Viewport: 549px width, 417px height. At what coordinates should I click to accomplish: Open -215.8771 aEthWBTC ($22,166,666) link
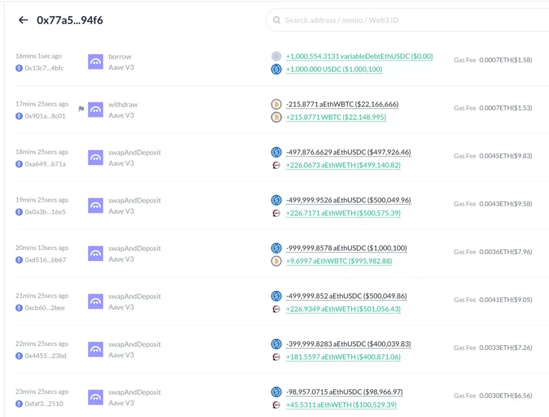pos(342,105)
